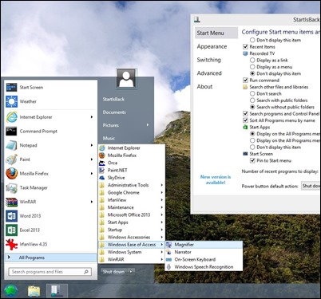Screen dimensions: 321x299
Task: Switch to Appearance settings section
Action: [x=212, y=46]
